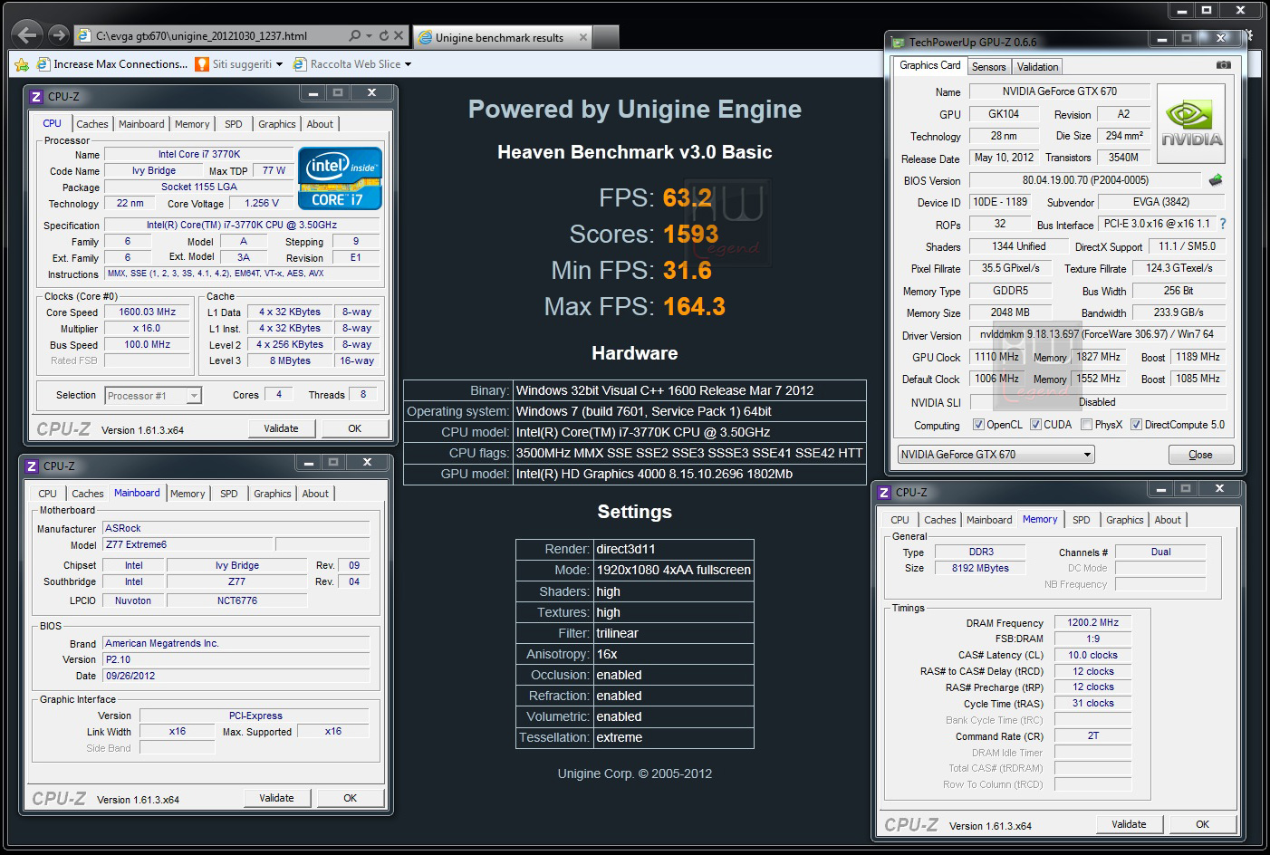This screenshot has height=855, width=1270.
Task: Click the NVIDIA logo in GPU-Z
Action: coord(1191,123)
